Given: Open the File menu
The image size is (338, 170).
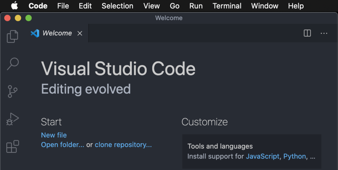Looking at the screenshot, I should tap(63, 6).
